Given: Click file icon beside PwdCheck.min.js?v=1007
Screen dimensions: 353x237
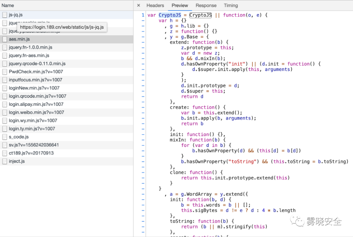Looking at the screenshot, I should pos(5,72).
